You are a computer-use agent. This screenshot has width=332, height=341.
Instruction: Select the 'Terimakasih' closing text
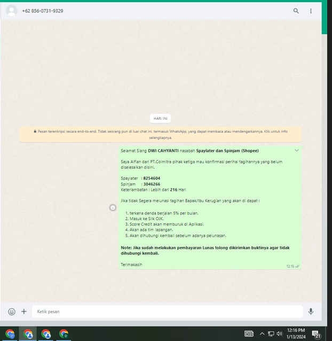(131, 265)
